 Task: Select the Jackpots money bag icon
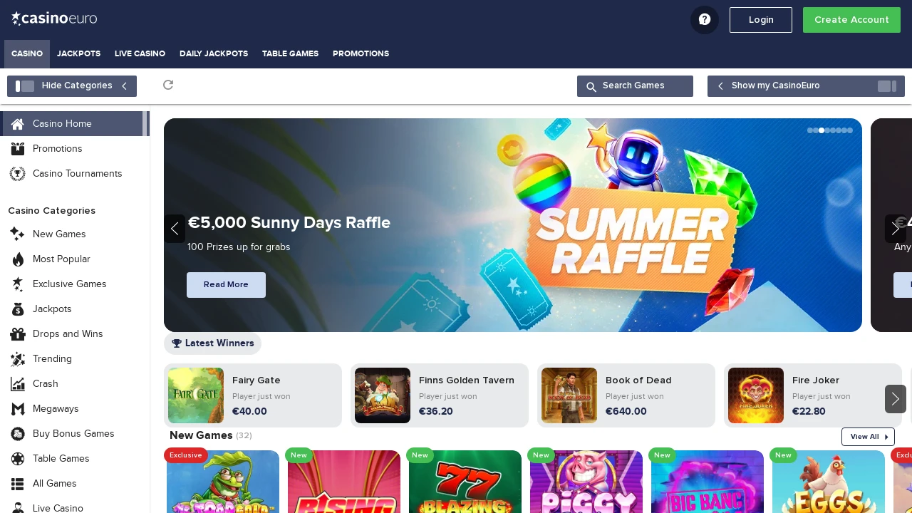coord(18,309)
